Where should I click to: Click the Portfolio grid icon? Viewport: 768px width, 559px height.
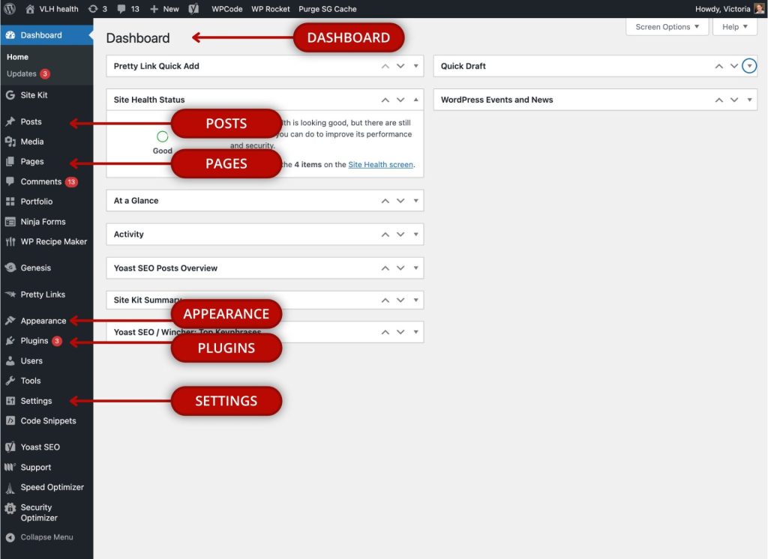(x=10, y=201)
